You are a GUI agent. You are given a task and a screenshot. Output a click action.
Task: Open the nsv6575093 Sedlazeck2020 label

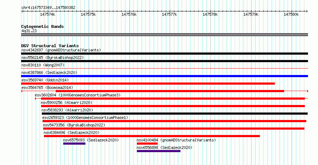click(x=91, y=140)
